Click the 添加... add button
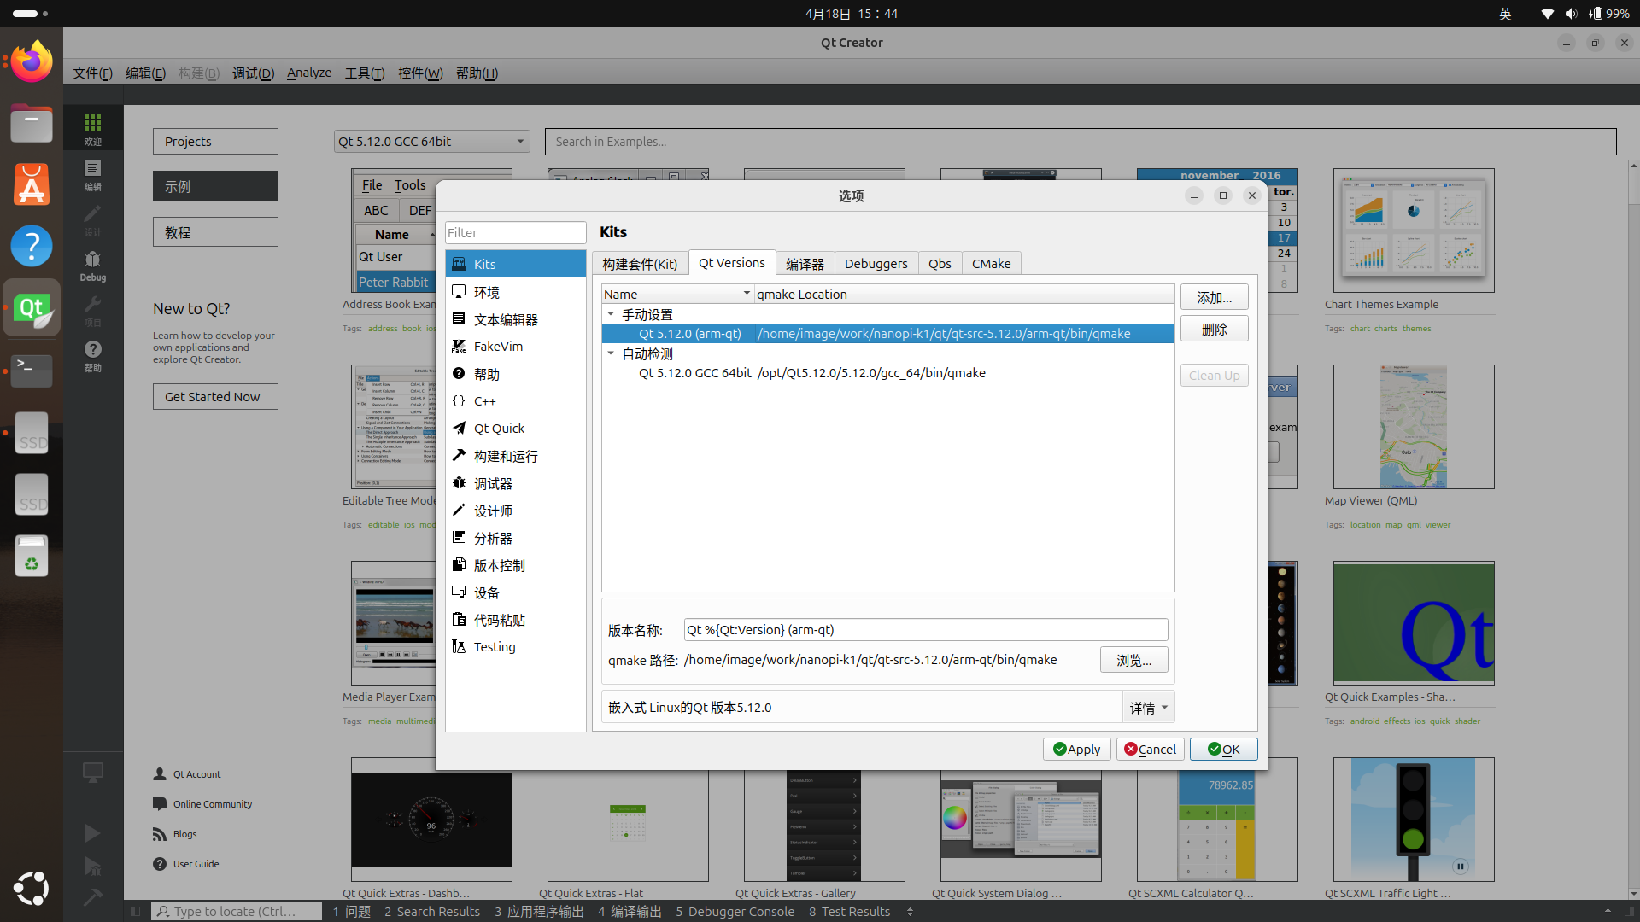The width and height of the screenshot is (1640, 922). [1214, 298]
